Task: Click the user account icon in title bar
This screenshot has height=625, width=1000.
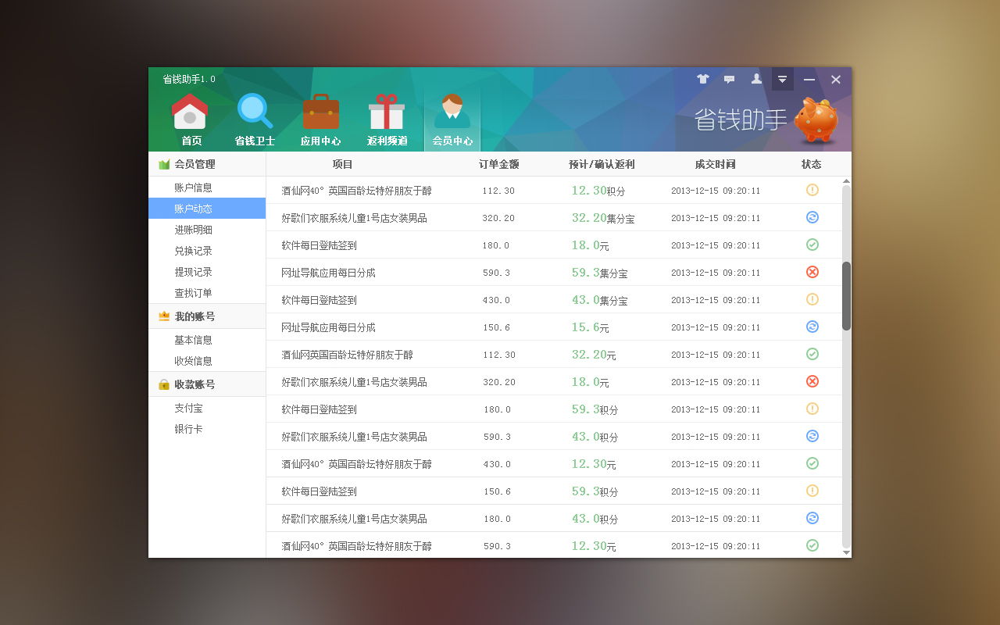Action: point(756,79)
